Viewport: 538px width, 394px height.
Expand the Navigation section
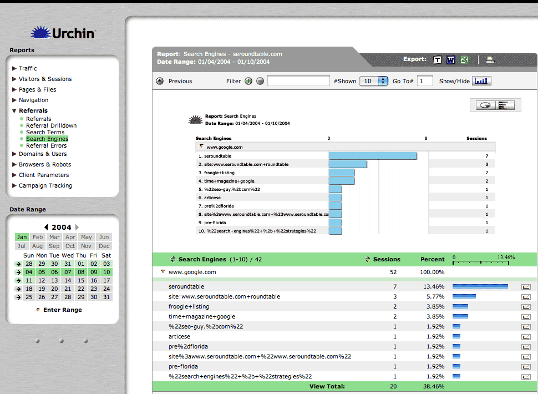pyautogui.click(x=14, y=100)
